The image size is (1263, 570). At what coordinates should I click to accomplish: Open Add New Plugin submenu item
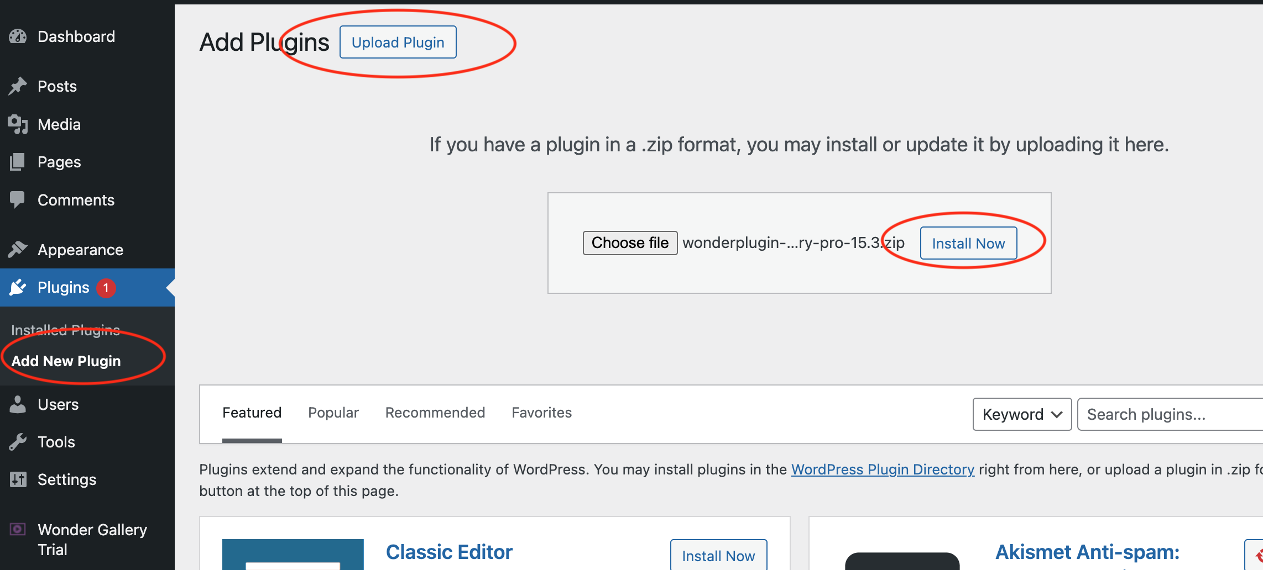66,361
